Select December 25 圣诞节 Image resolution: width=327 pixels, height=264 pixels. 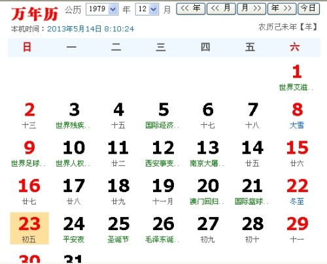coord(118,230)
